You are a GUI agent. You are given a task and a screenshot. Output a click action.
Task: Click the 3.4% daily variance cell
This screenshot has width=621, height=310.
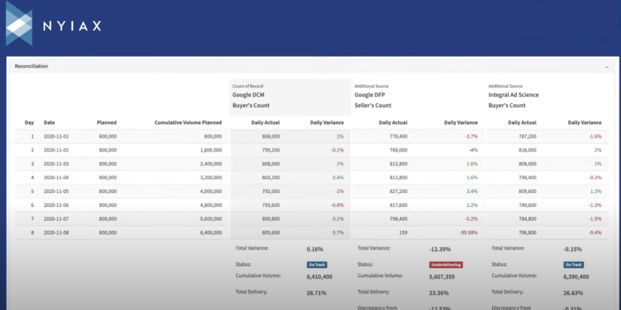[x=472, y=191]
